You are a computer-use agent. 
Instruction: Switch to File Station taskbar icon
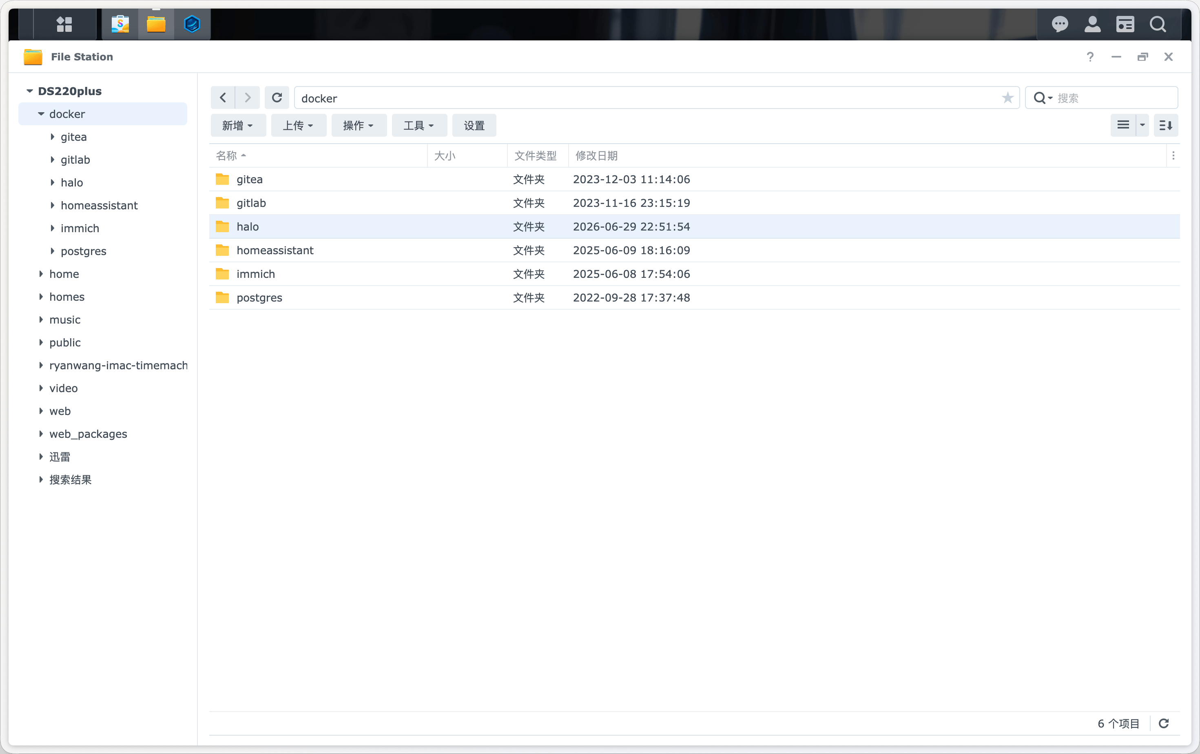click(x=156, y=24)
